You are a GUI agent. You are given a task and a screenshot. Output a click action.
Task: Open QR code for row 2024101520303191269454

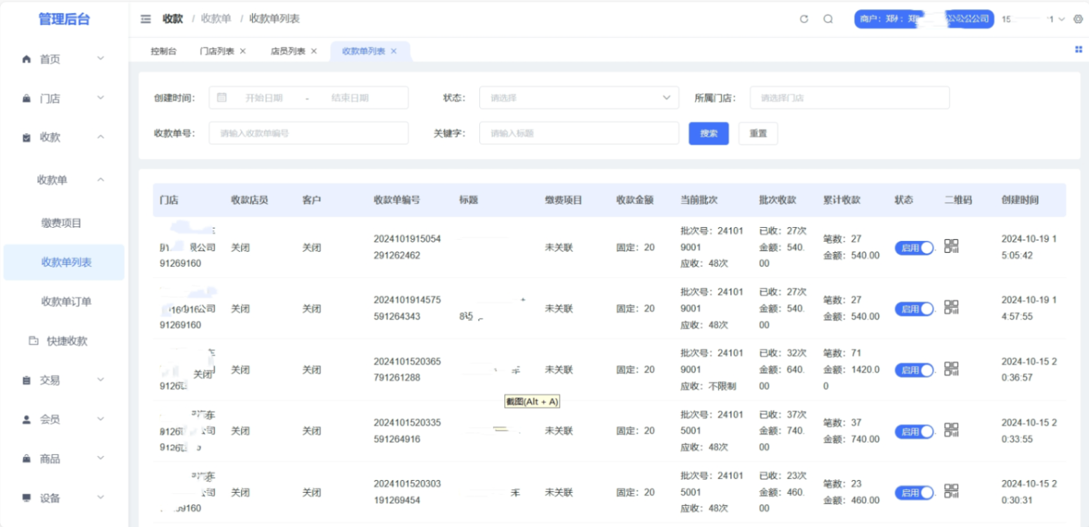951,491
